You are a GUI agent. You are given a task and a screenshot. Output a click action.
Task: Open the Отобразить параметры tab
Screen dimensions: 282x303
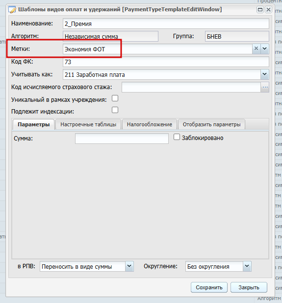211,124
